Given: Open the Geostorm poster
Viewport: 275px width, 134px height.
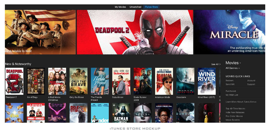Looking at the screenshot, I should point(185,81).
